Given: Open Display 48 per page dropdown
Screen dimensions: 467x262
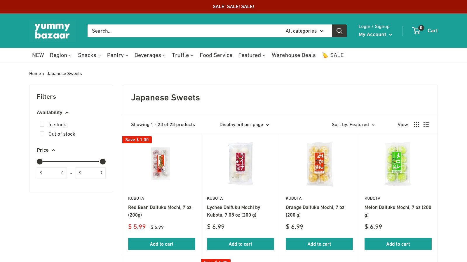Looking at the screenshot, I should coord(244,125).
